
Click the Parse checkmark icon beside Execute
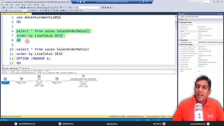point(41,10)
